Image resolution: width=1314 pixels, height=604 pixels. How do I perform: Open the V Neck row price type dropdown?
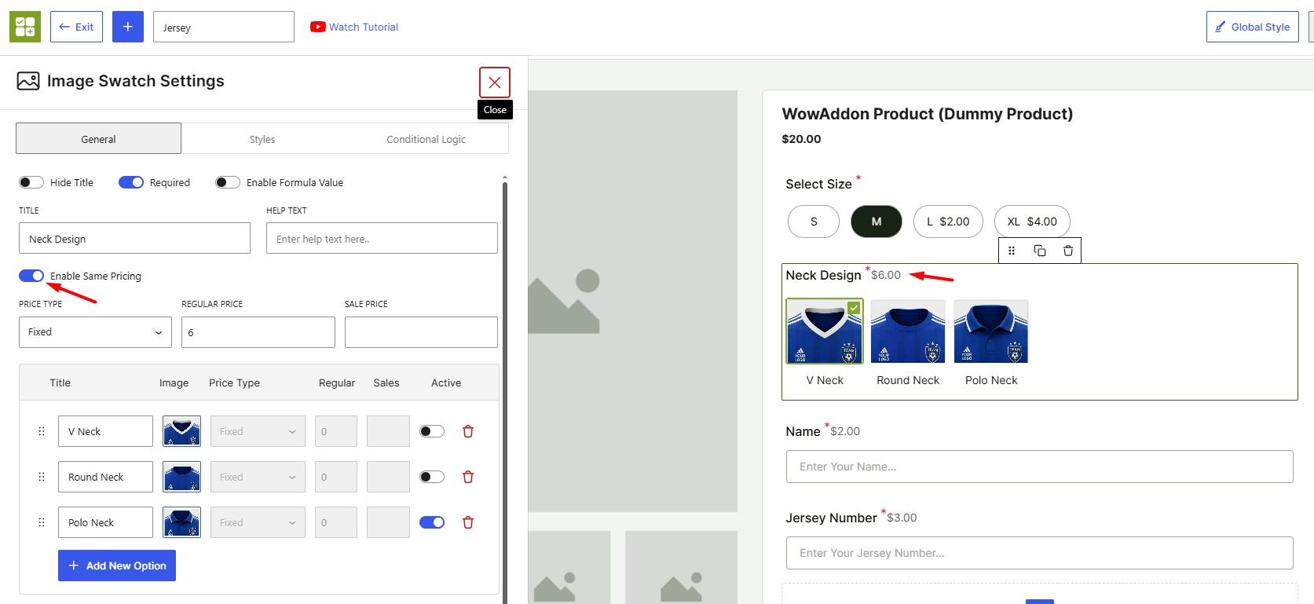[x=258, y=431]
